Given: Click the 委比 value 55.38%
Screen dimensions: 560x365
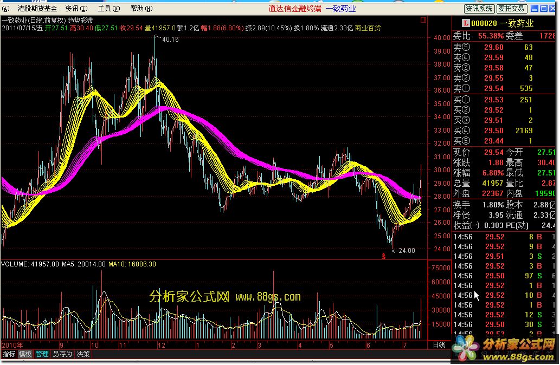Looking at the screenshot, I should [x=490, y=36].
